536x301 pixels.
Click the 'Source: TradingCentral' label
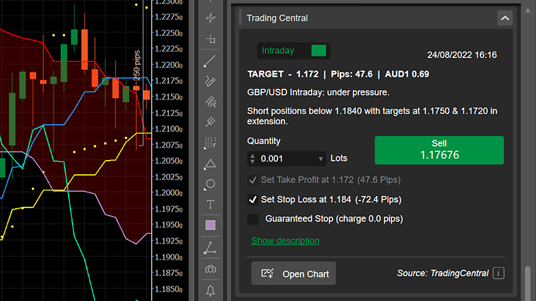coord(442,273)
